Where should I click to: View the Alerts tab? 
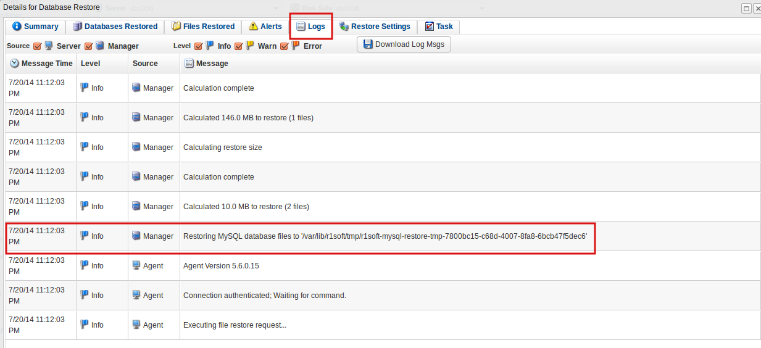click(265, 27)
